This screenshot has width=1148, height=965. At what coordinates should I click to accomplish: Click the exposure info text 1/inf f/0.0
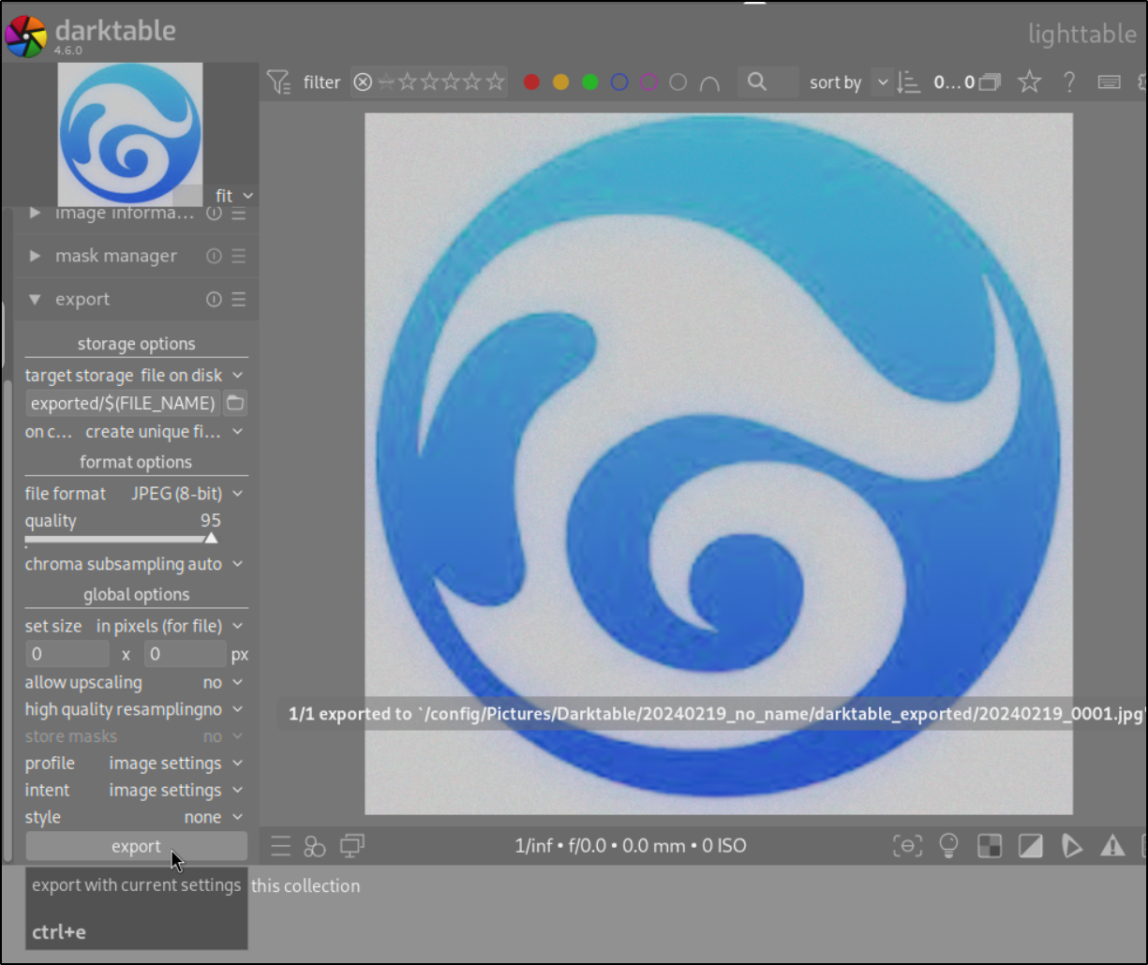631,846
